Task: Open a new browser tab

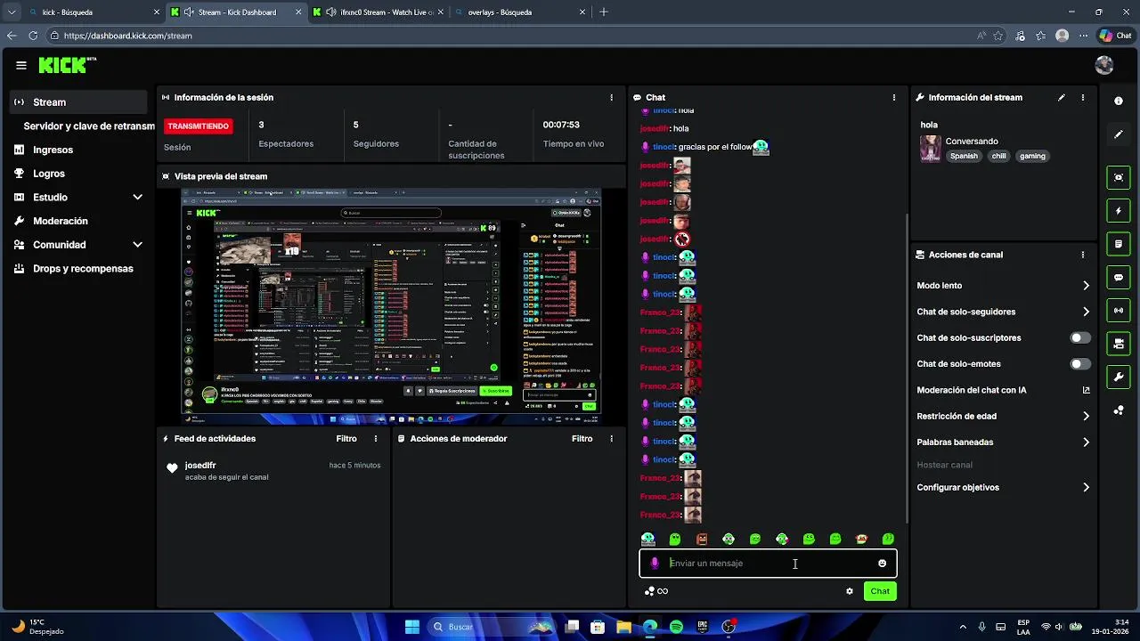Action: (604, 12)
